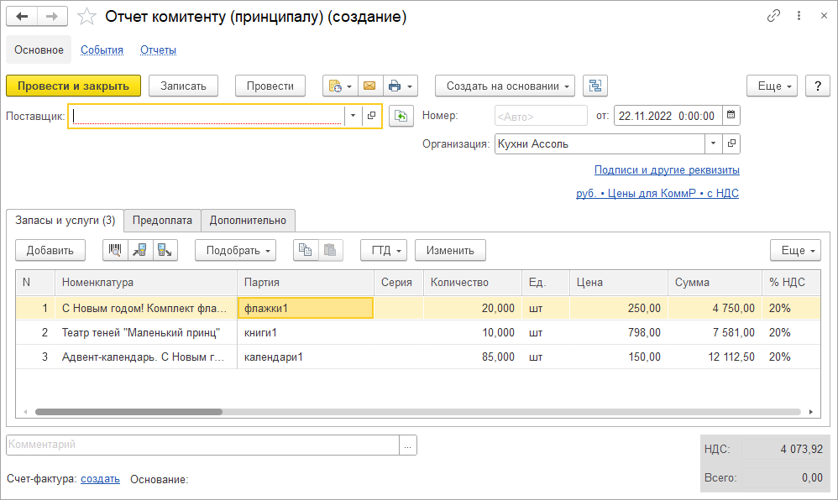
Task: Copy selected rows icon
Action: pos(306,250)
